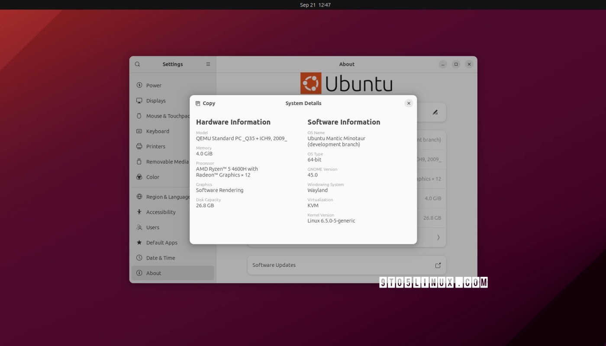Screen dimensions: 606x346
Task: Close the System Details dialog
Action: 409,103
